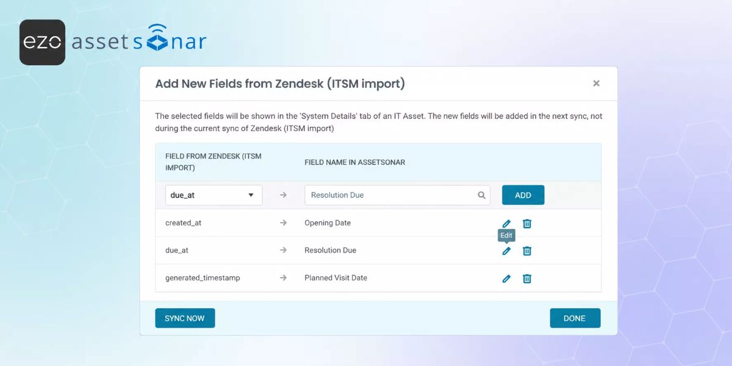Click Resolution Due text in due_at row

[x=330, y=250]
